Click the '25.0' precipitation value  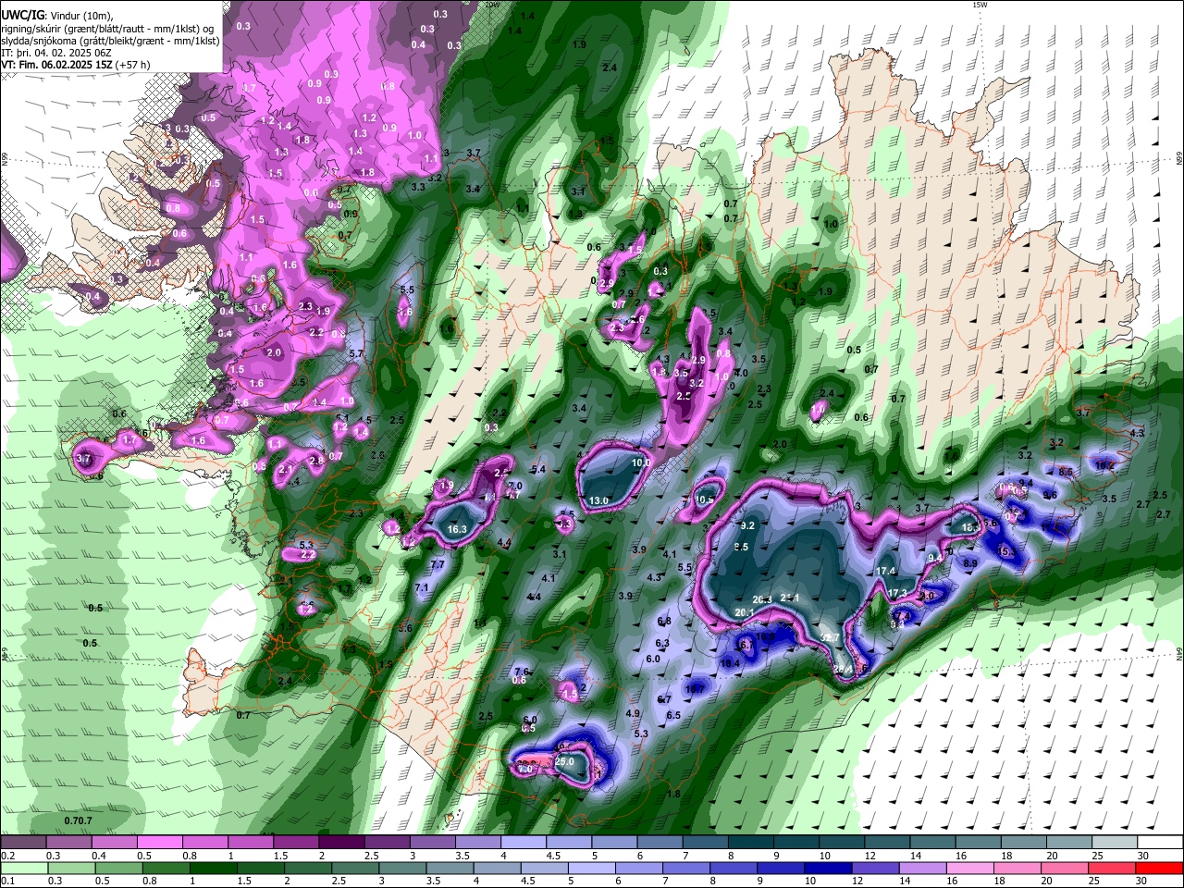point(565,761)
